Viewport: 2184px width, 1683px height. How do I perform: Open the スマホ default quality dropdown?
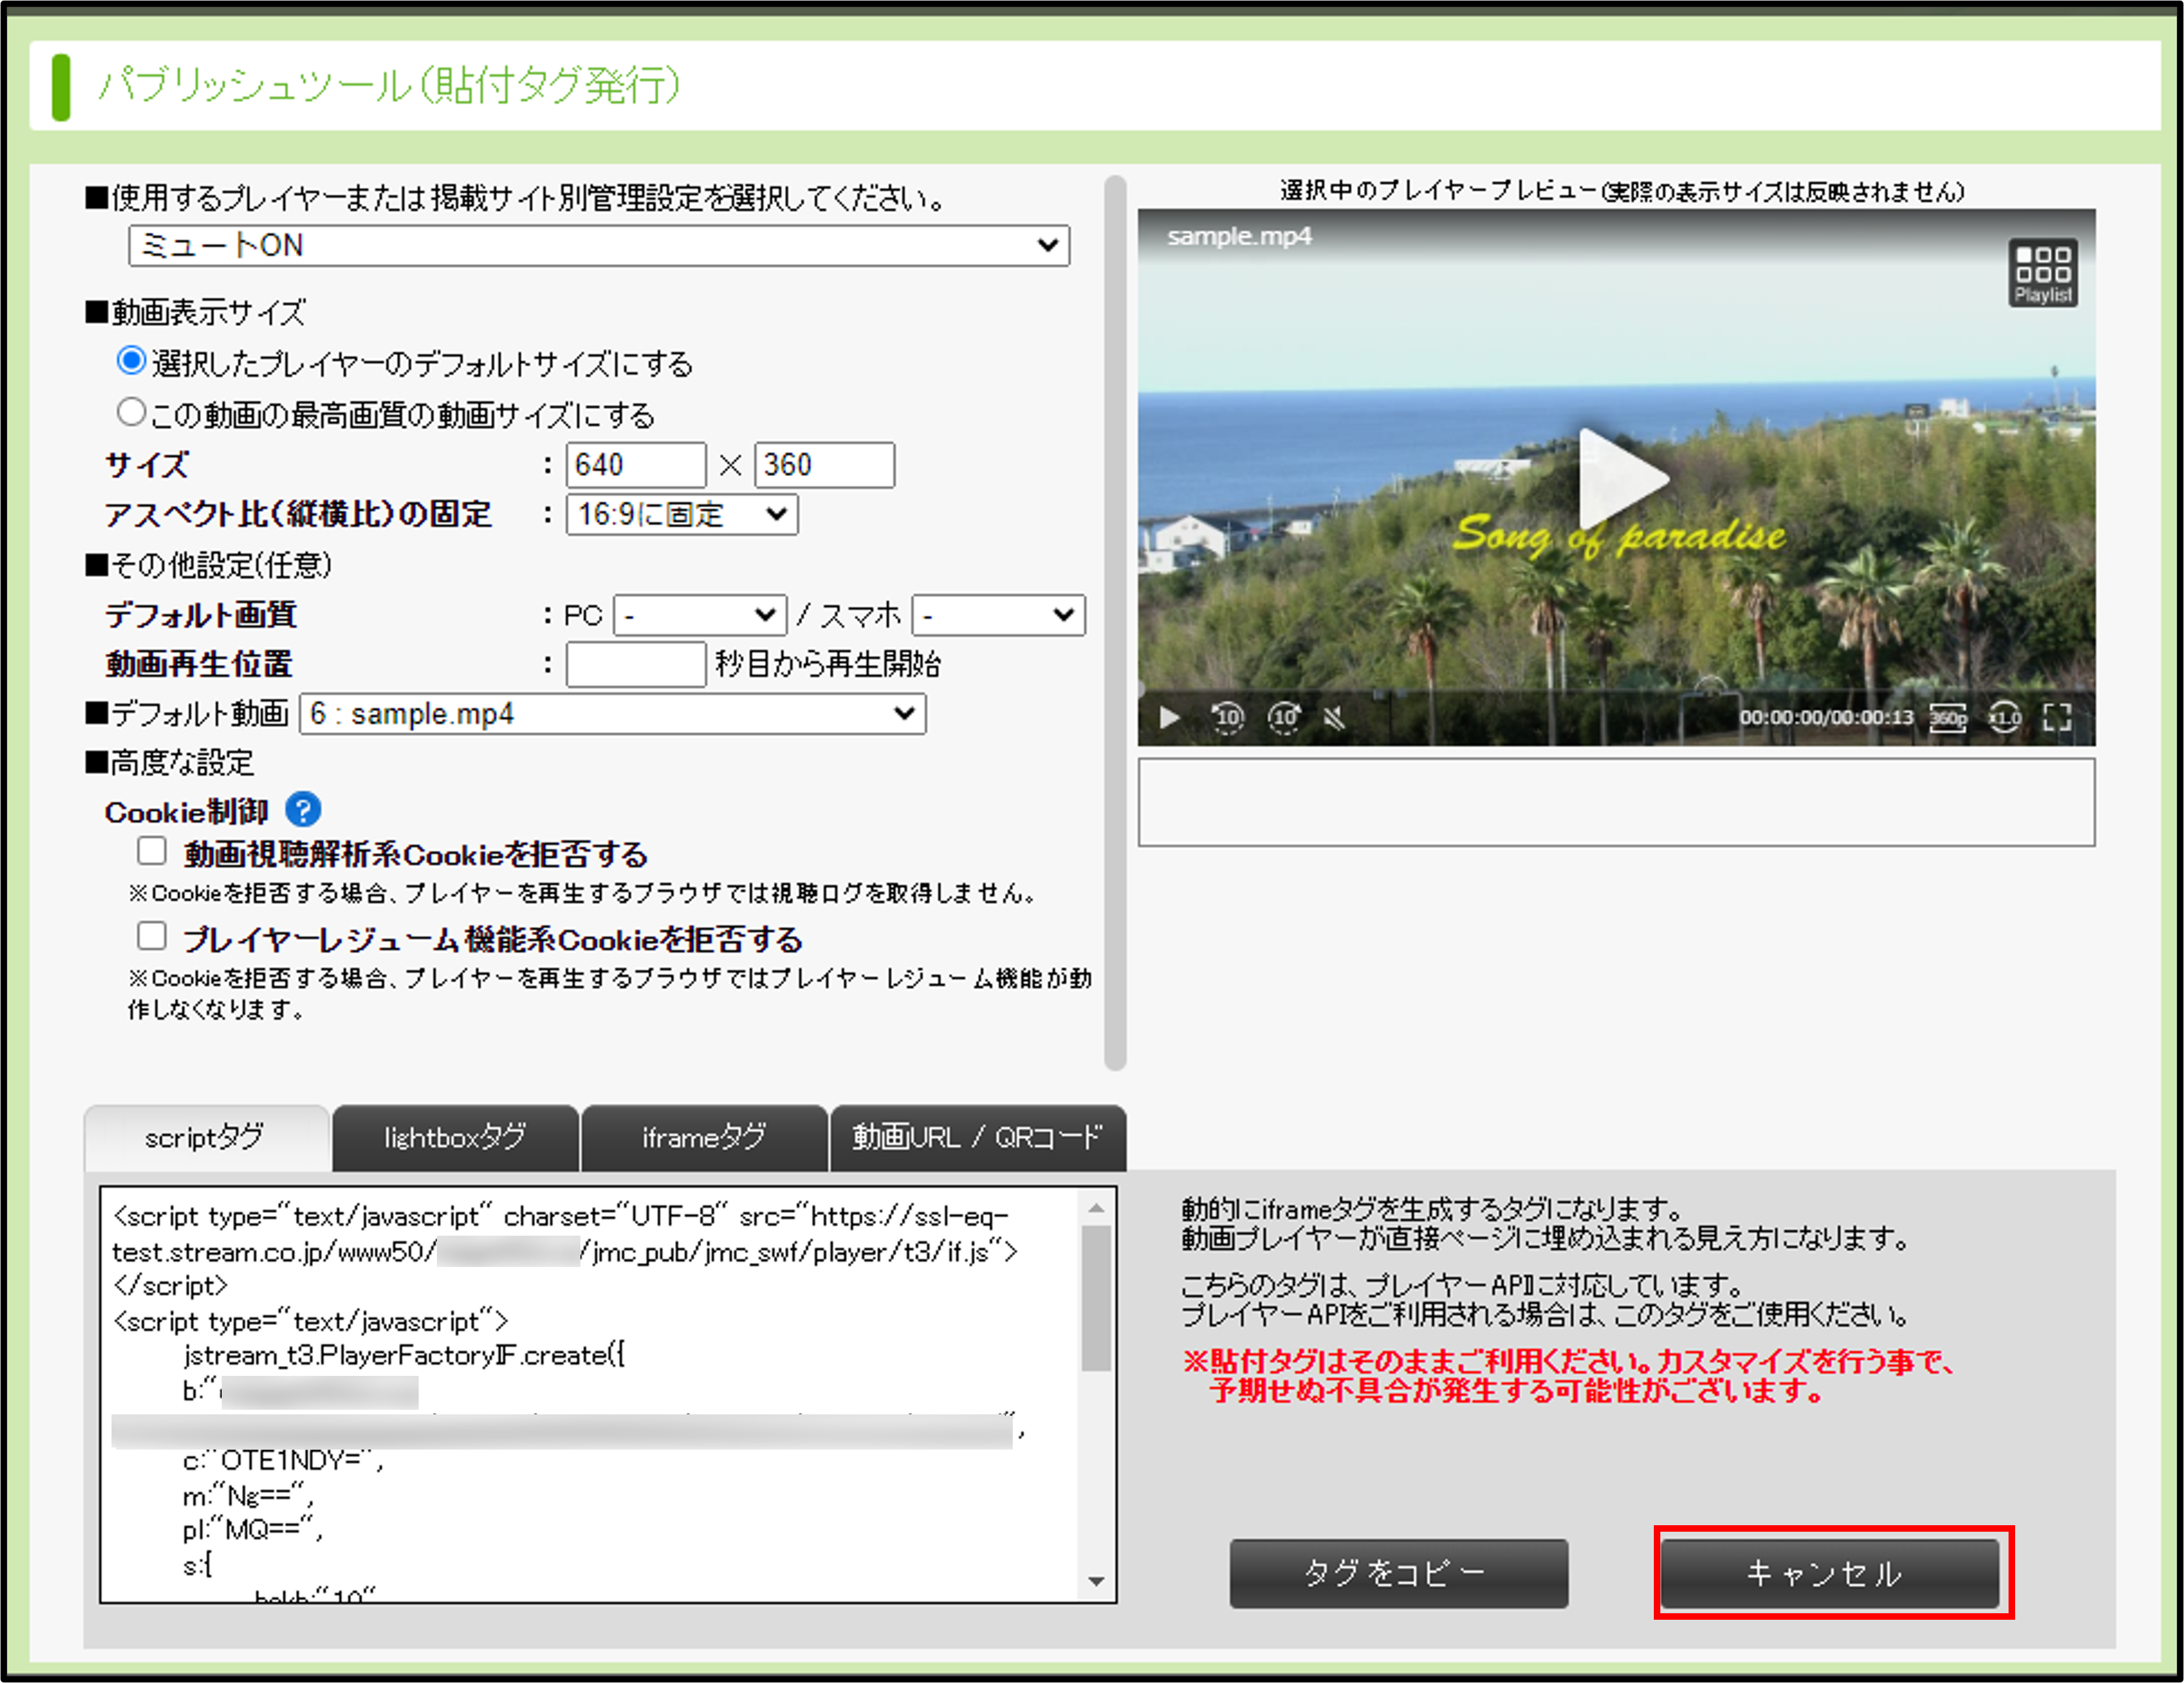998,615
